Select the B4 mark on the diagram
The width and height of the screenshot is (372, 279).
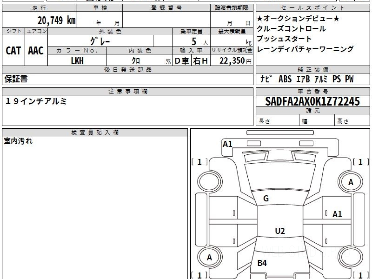click(262, 263)
